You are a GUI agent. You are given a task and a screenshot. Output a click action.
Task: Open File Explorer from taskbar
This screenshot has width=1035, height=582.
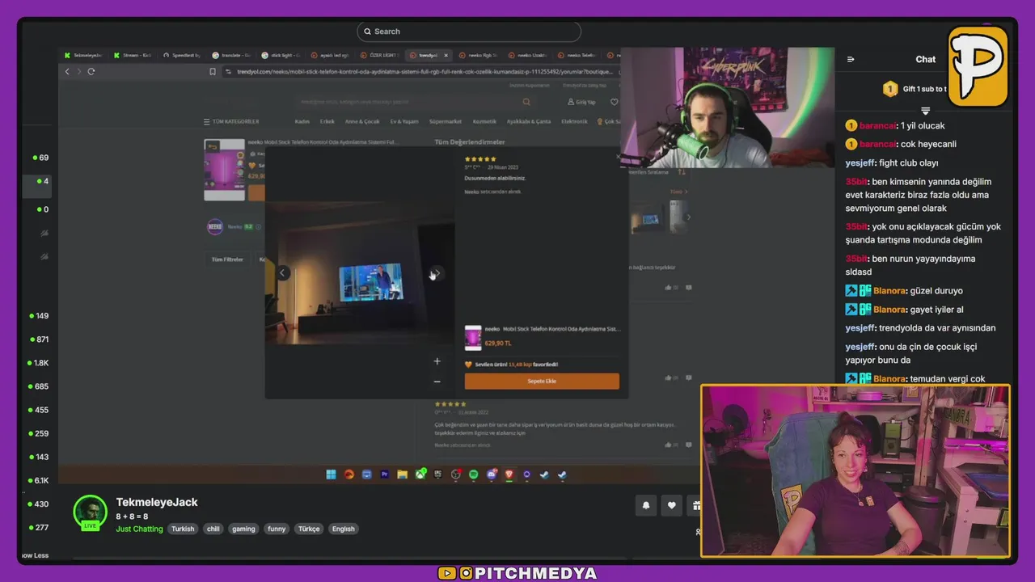402,474
